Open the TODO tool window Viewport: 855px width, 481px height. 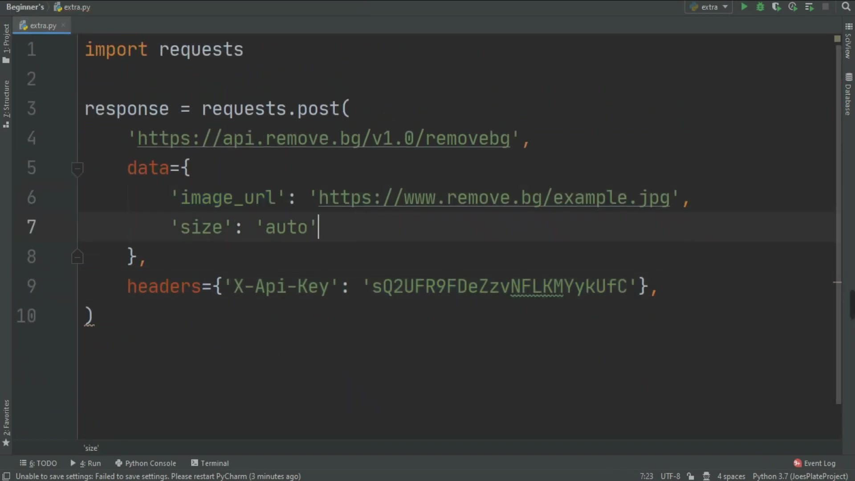pyautogui.click(x=39, y=463)
